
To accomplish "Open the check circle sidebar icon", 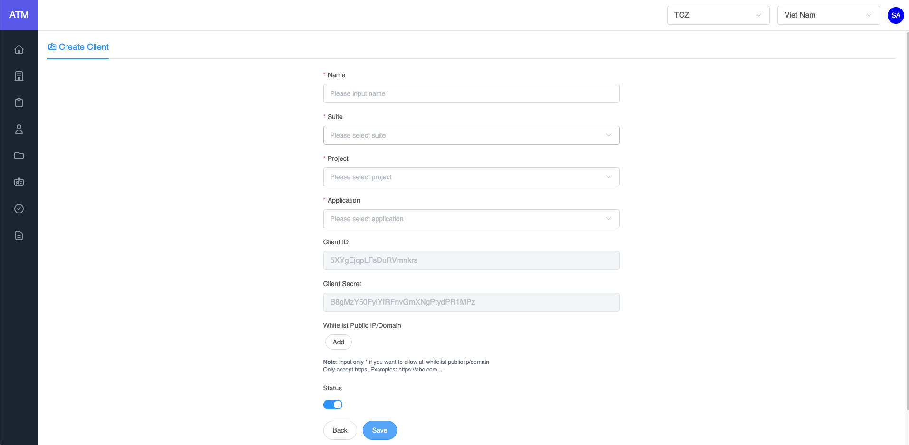I will (x=19, y=209).
